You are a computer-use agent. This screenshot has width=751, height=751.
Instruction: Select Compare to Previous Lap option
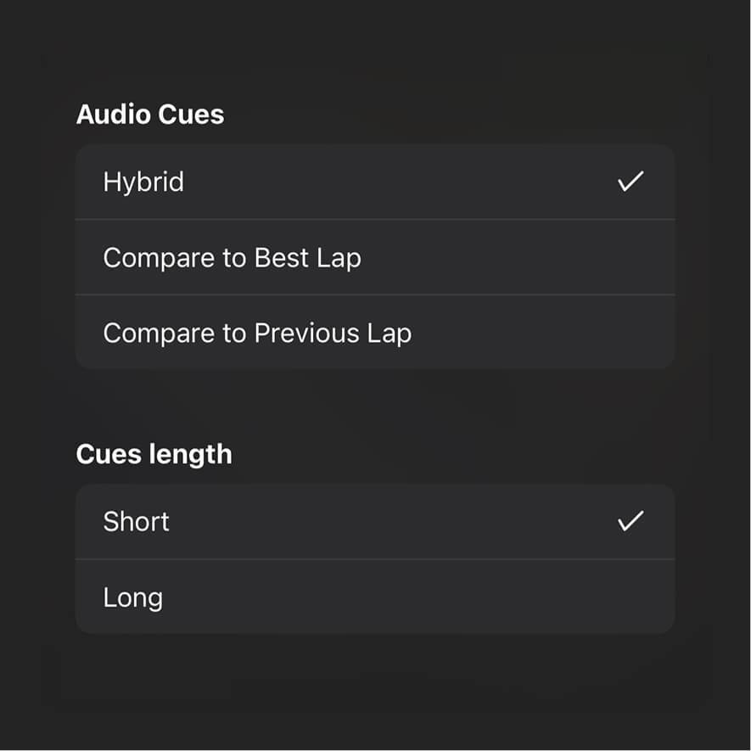(374, 333)
